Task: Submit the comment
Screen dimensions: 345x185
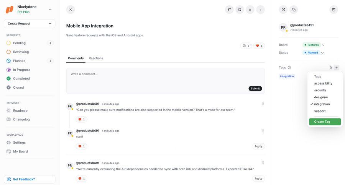Action: [255, 88]
